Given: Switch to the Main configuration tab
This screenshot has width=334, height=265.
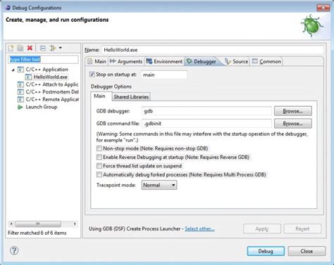Looking at the screenshot, I should tap(97, 61).
